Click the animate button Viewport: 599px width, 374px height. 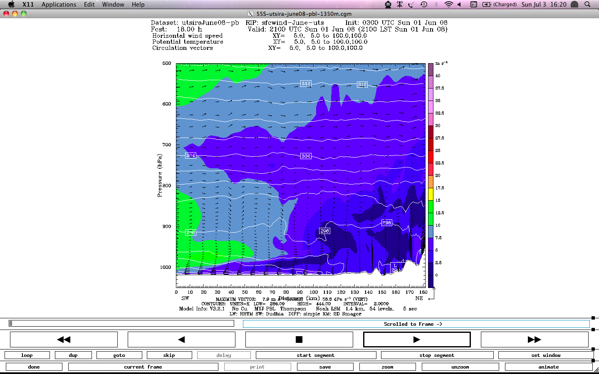pyautogui.click(x=549, y=367)
